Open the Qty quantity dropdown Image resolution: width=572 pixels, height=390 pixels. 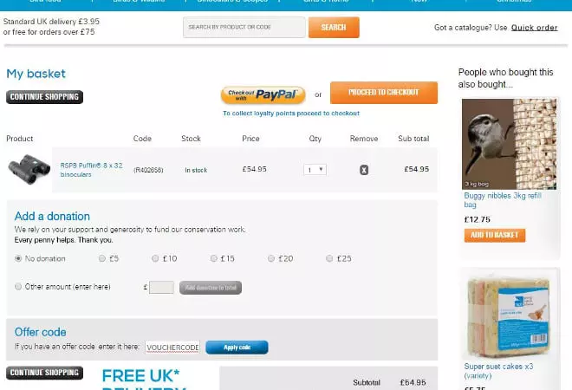pyautogui.click(x=315, y=170)
